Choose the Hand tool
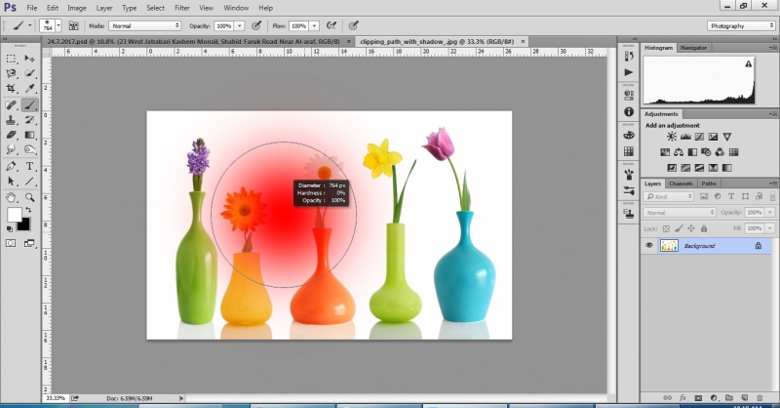The image size is (780, 408). pyautogui.click(x=11, y=195)
